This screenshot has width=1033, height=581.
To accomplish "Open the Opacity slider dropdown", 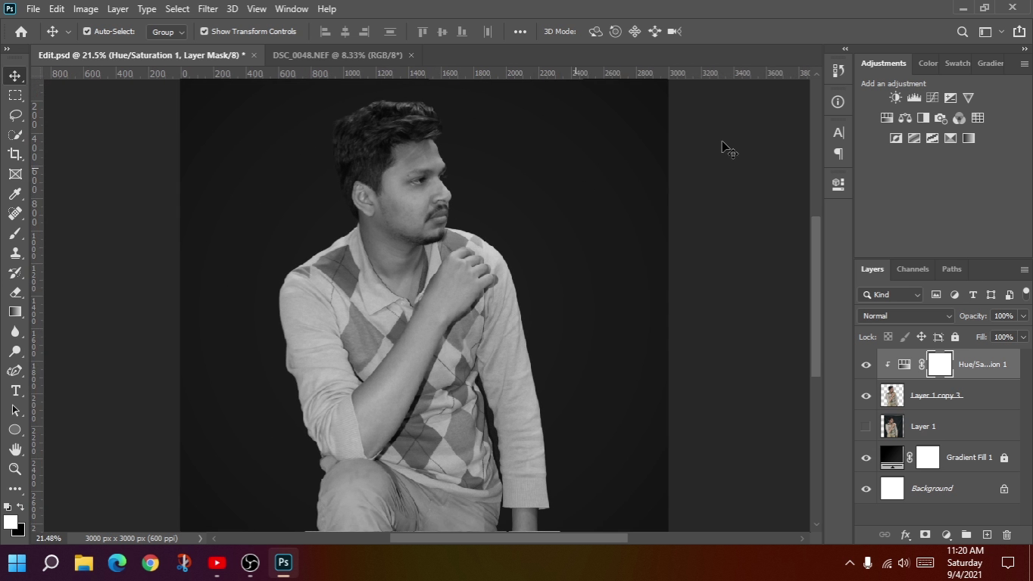I will [1023, 315].
